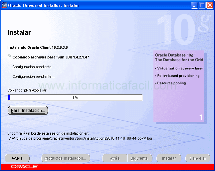Click 'Encontrará un log de esta sesión' text

(x=48, y=133)
